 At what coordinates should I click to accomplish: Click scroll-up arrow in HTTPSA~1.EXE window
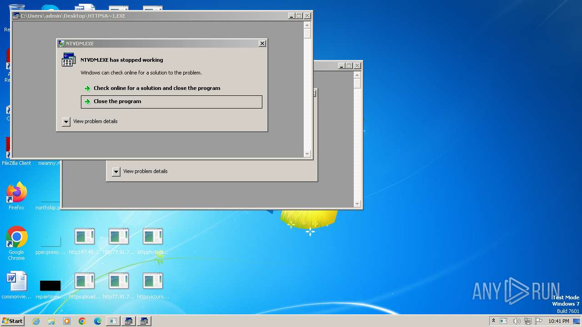coord(307,25)
